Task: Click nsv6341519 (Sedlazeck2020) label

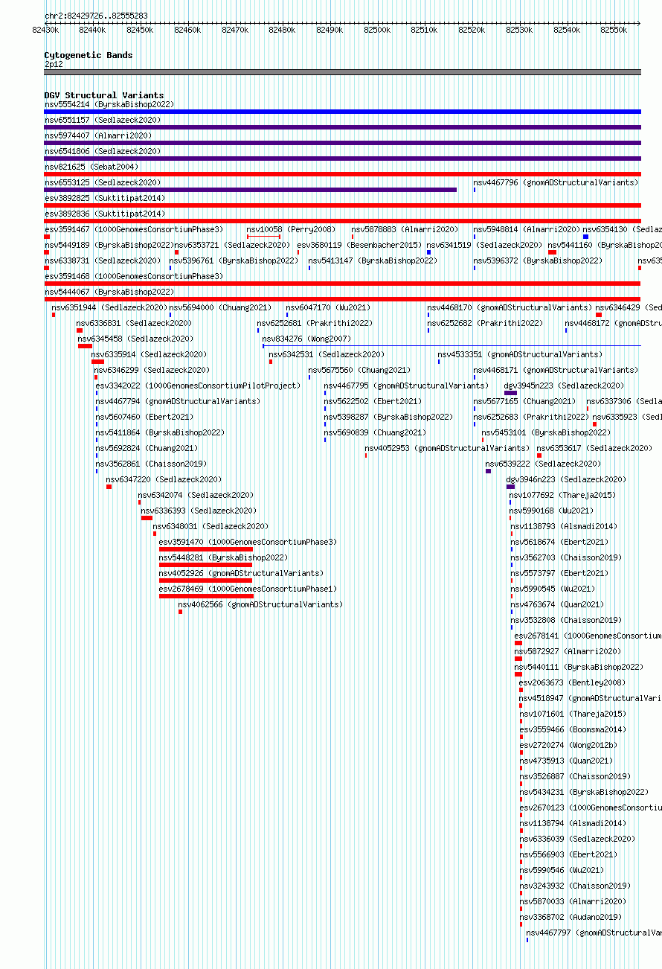Action: click(x=484, y=246)
